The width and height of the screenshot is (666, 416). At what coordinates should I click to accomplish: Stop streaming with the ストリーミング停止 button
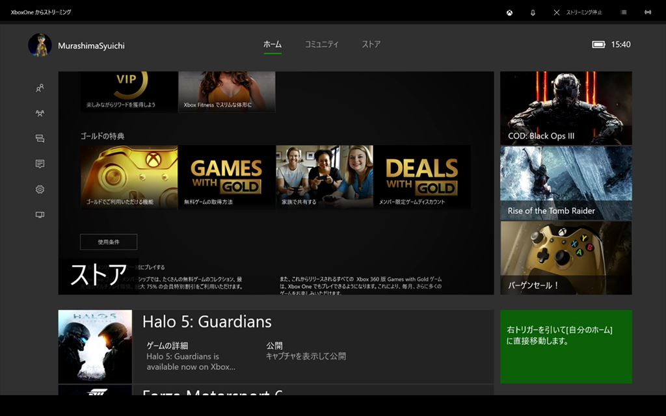click(x=578, y=12)
